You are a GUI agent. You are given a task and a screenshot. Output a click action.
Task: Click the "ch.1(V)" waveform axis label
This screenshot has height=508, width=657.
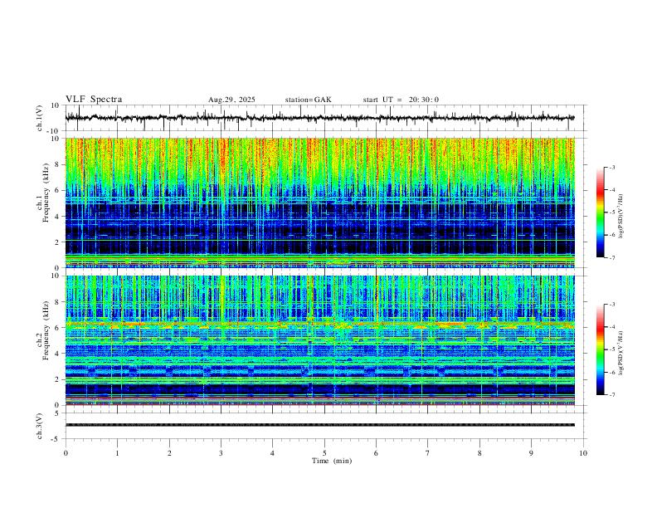40,118
